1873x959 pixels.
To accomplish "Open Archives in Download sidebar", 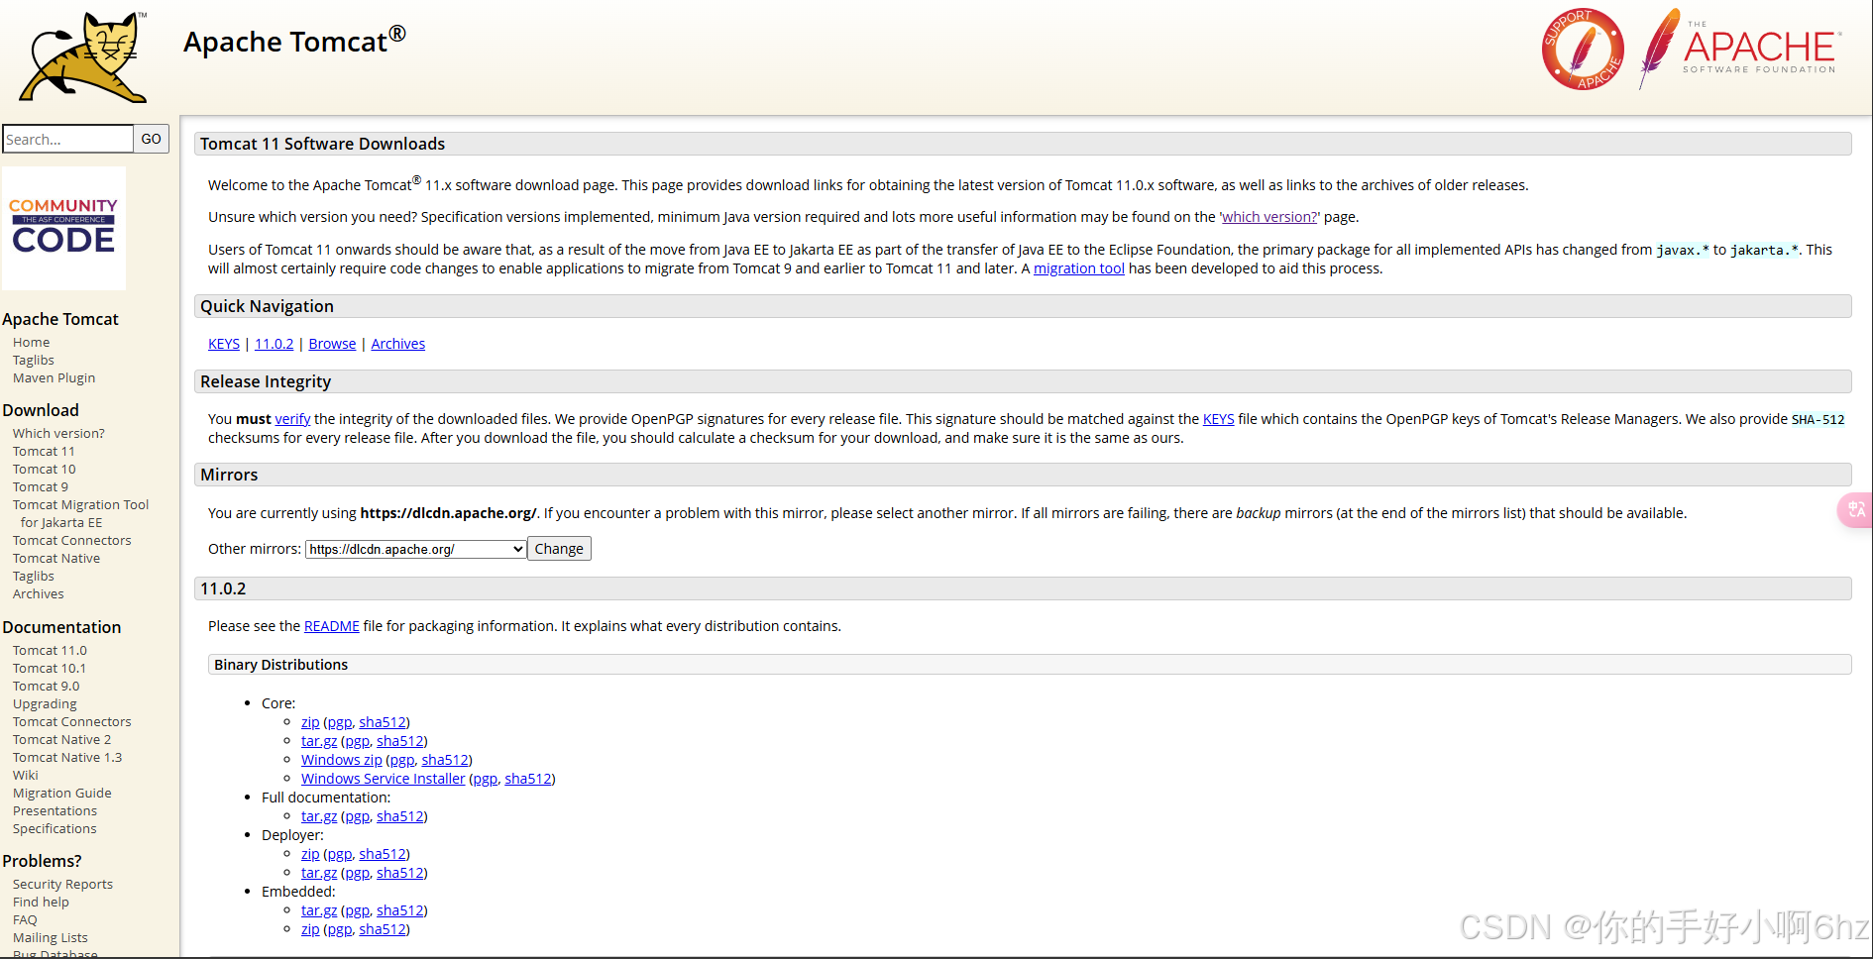I will point(39,593).
